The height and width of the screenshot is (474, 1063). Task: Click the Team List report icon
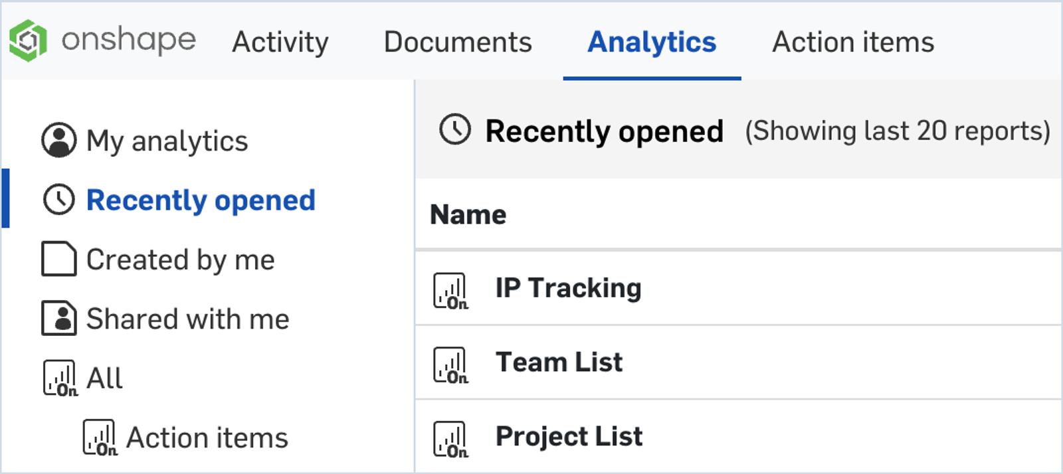(450, 364)
